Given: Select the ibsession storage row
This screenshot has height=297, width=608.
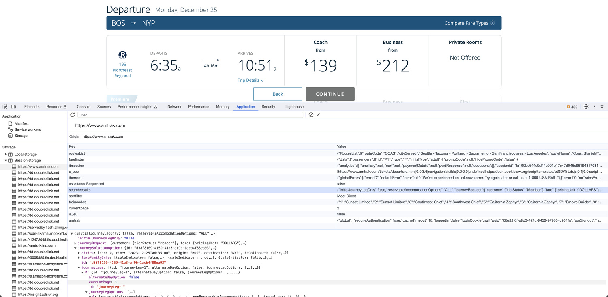Looking at the screenshot, I should coord(338,166).
